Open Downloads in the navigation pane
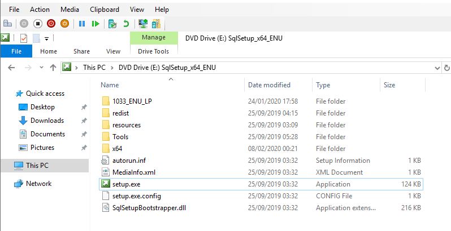 (47, 121)
